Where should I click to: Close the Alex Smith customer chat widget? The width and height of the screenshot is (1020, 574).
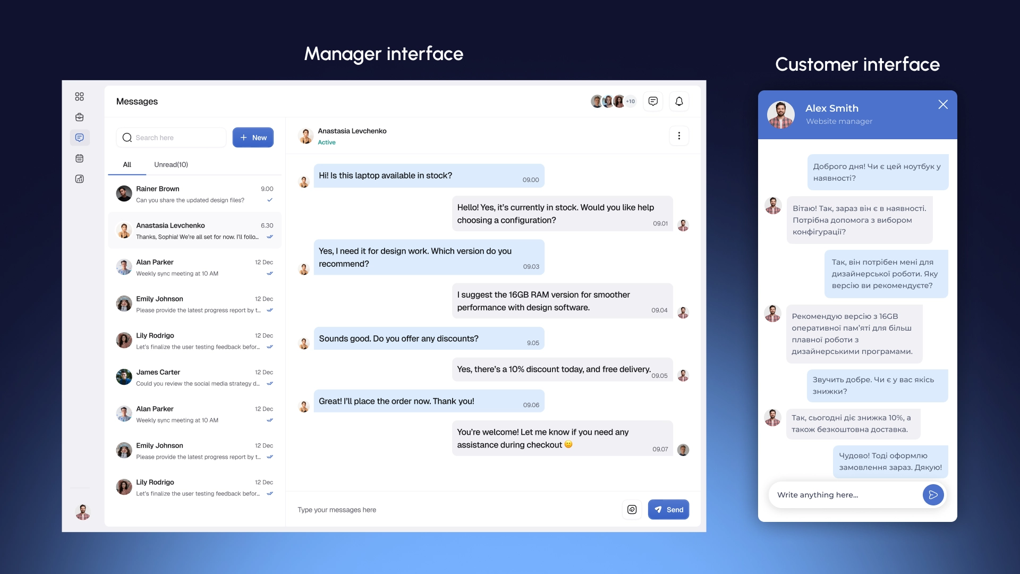tap(943, 105)
